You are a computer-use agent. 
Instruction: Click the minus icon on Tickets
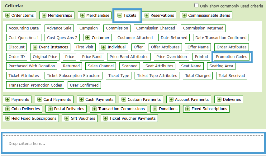tap(120, 16)
